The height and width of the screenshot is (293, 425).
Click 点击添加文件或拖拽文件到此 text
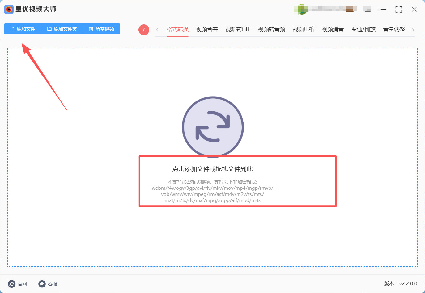pos(212,169)
